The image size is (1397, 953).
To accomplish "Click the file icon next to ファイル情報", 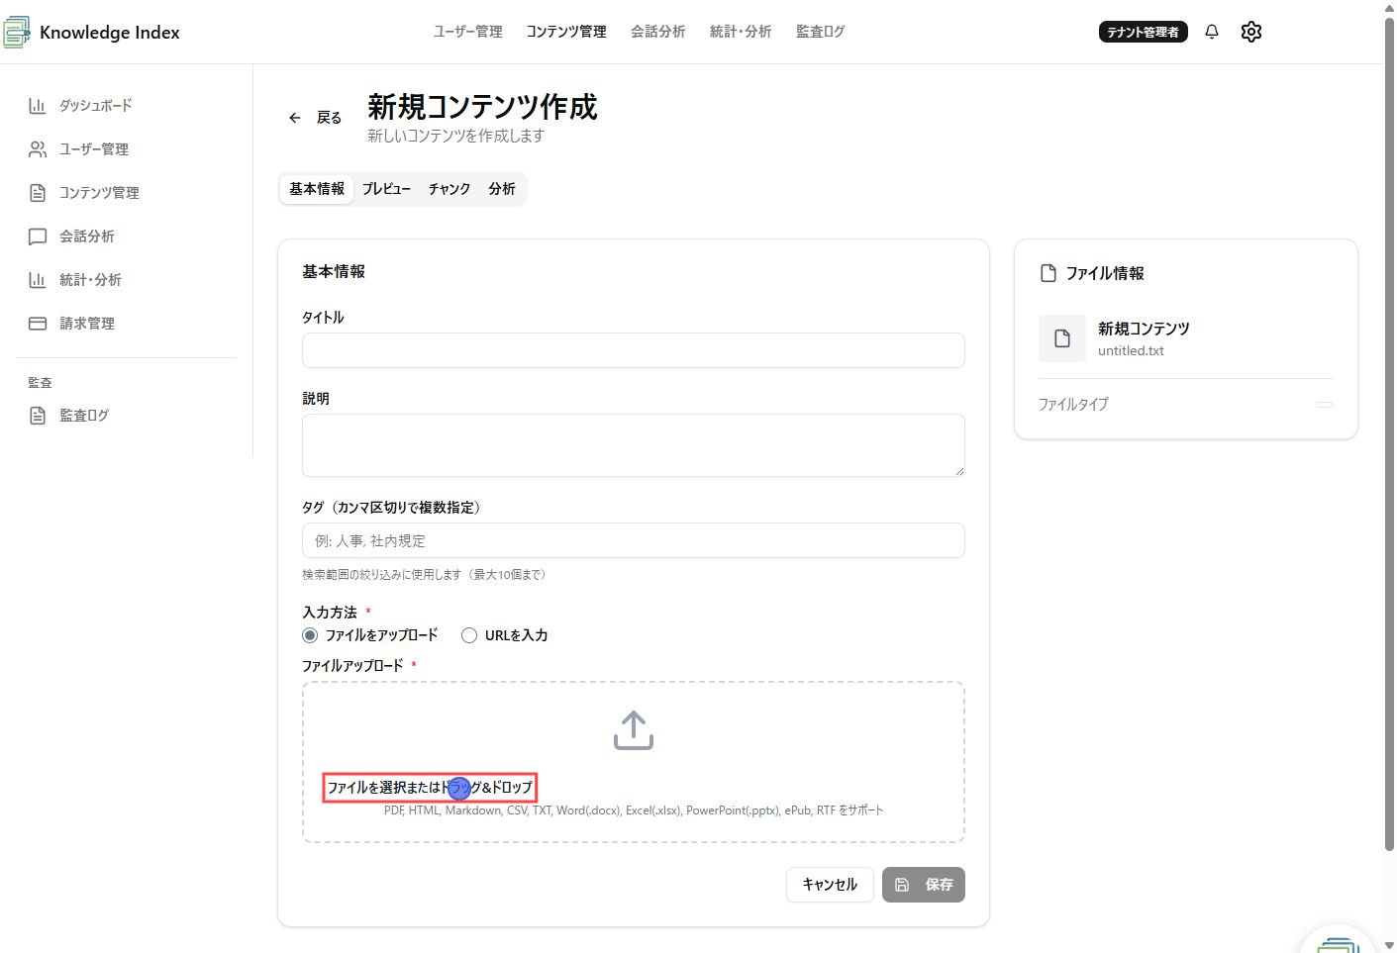I will point(1048,273).
